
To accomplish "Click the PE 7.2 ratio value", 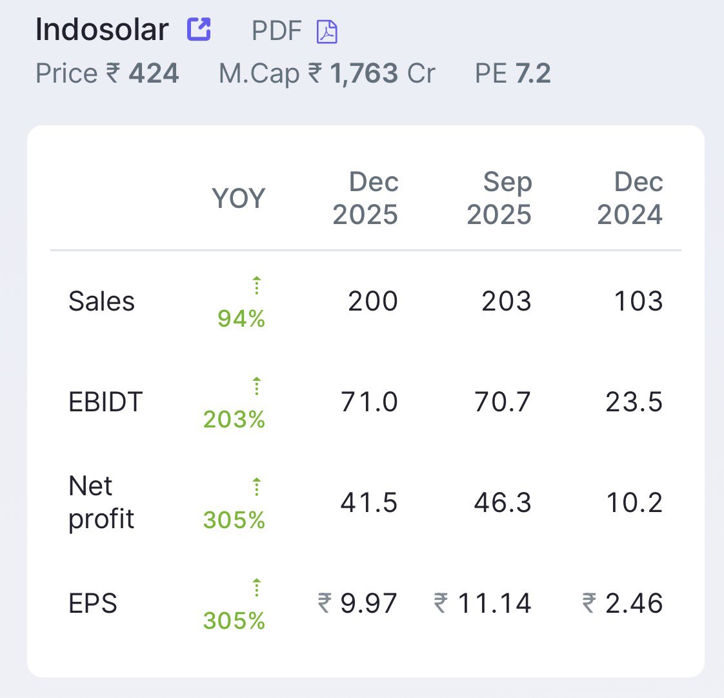I will click(513, 74).
